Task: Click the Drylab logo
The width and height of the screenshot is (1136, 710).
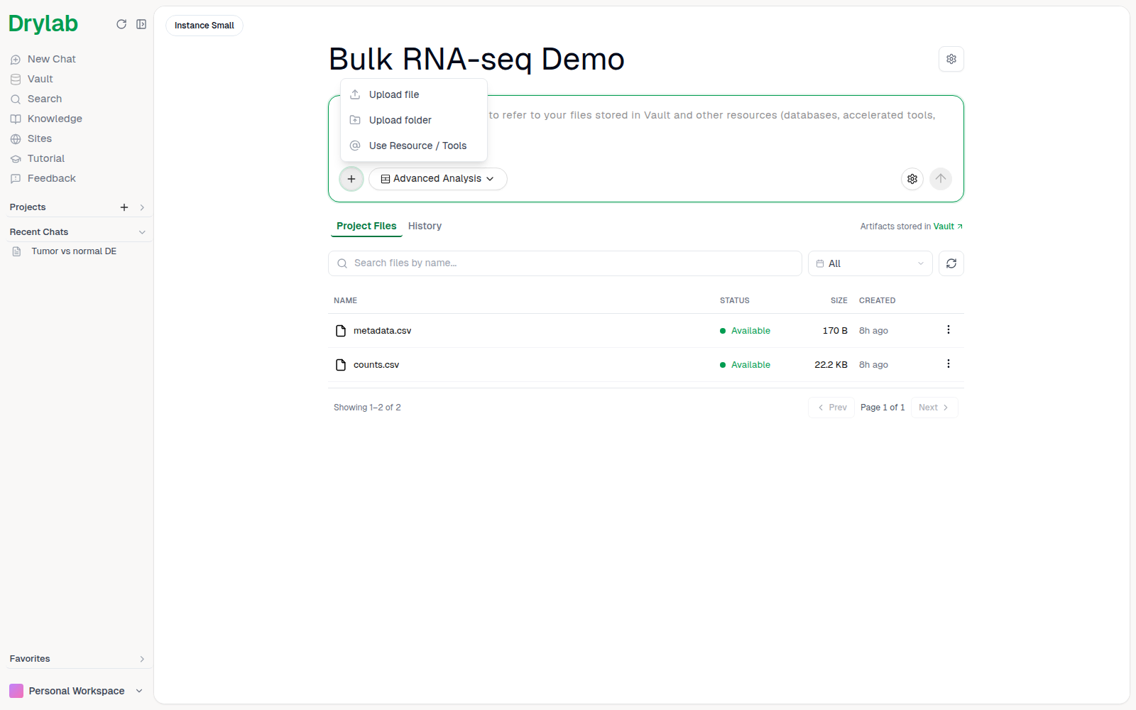Action: click(x=43, y=24)
